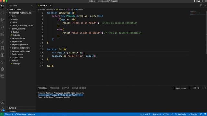
Task: Select the index.js editor tab
Action: (44, 5)
